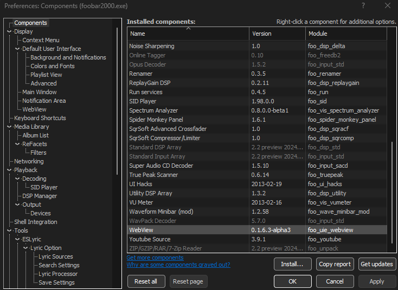Viewport: 398px width, 290px height.
Task: Open Main Window settings
Action: pos(40,92)
